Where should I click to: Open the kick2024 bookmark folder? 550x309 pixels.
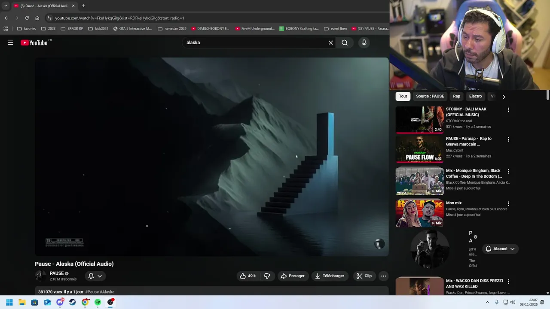pyautogui.click(x=98, y=29)
